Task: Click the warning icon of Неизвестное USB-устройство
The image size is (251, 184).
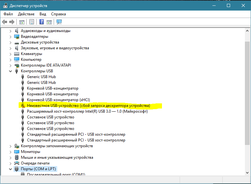Action: tap(23, 106)
